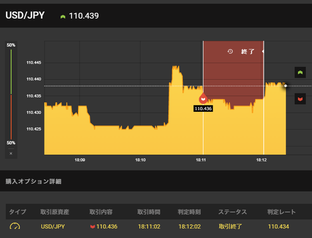Click the 購入オプション詳細 section header
The image size is (312, 238).
pyautogui.click(x=33, y=181)
